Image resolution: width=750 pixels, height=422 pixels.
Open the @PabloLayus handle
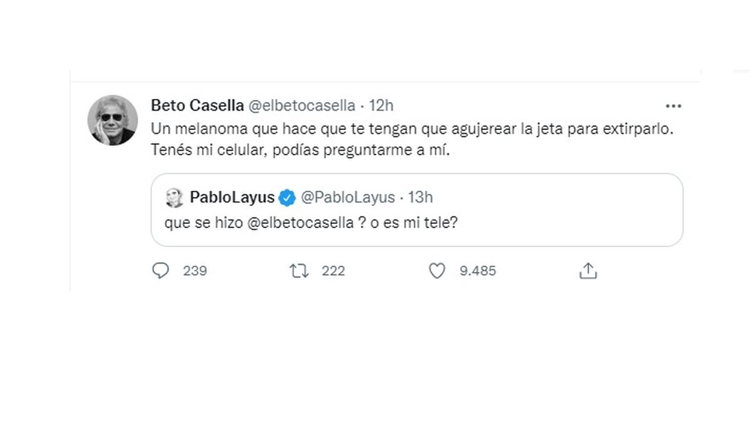point(347,198)
